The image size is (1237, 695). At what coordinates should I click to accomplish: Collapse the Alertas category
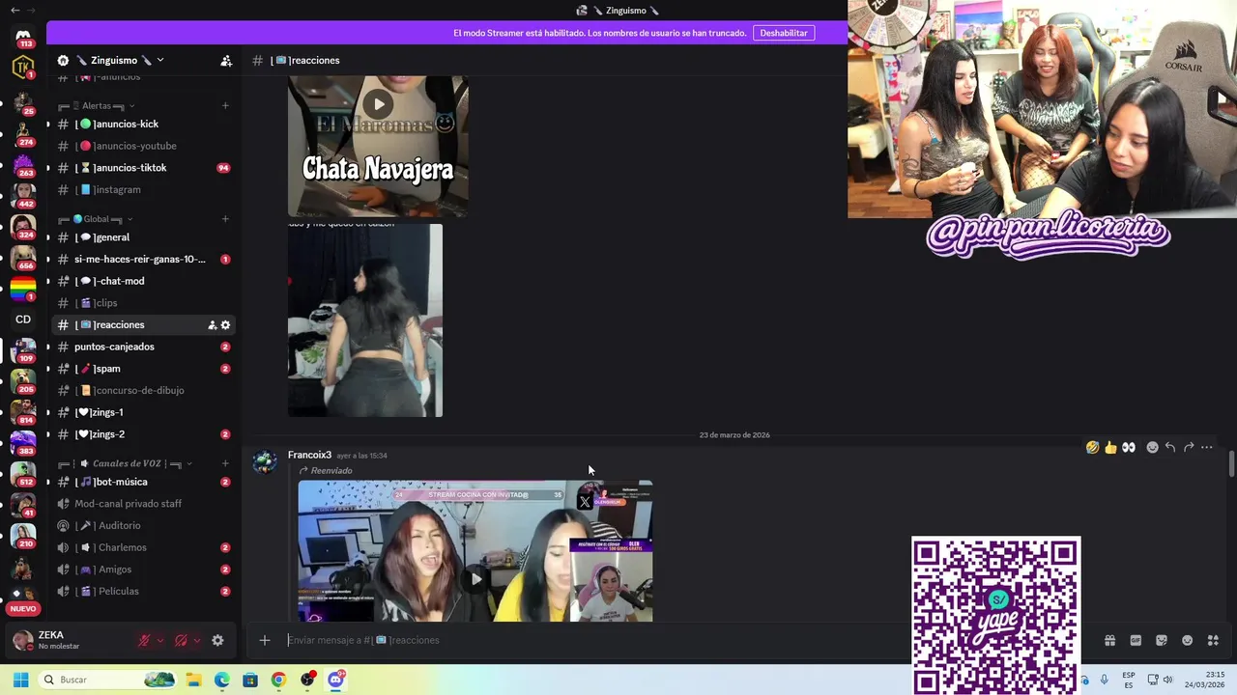point(97,105)
